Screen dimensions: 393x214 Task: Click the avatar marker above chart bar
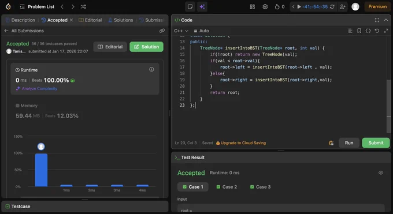point(41,147)
